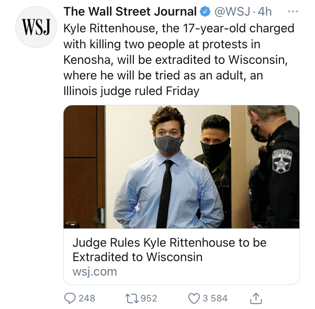Click the 248 replies count
315x309 pixels.
[87, 298]
